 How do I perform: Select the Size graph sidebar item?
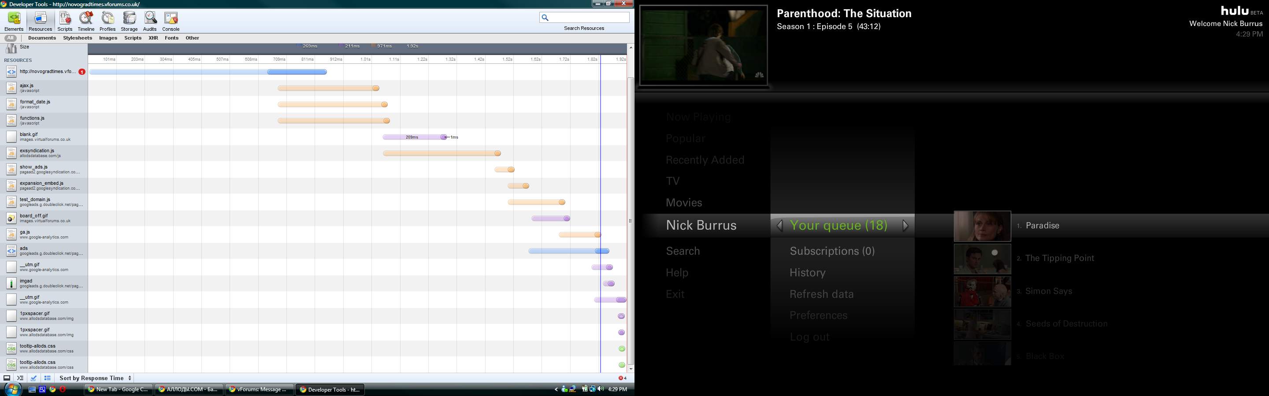click(44, 48)
